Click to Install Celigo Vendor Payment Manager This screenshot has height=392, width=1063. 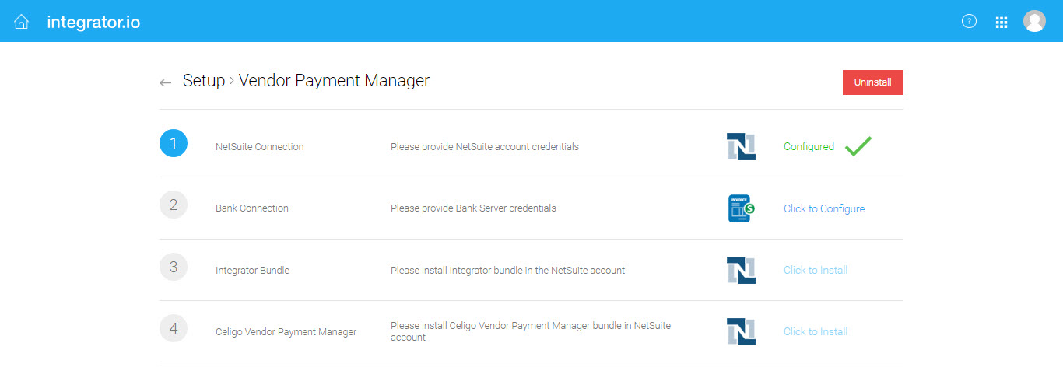tap(816, 331)
